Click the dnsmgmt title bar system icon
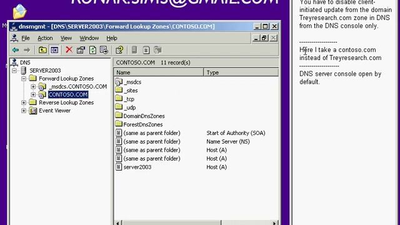 14,26
